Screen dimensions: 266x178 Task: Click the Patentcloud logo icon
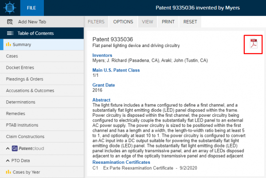click(x=15, y=148)
